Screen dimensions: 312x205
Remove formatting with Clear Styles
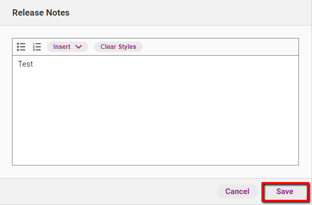(118, 47)
